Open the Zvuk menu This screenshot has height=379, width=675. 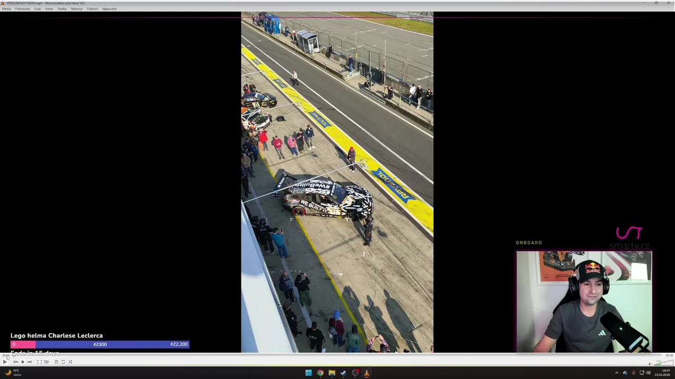pos(37,9)
